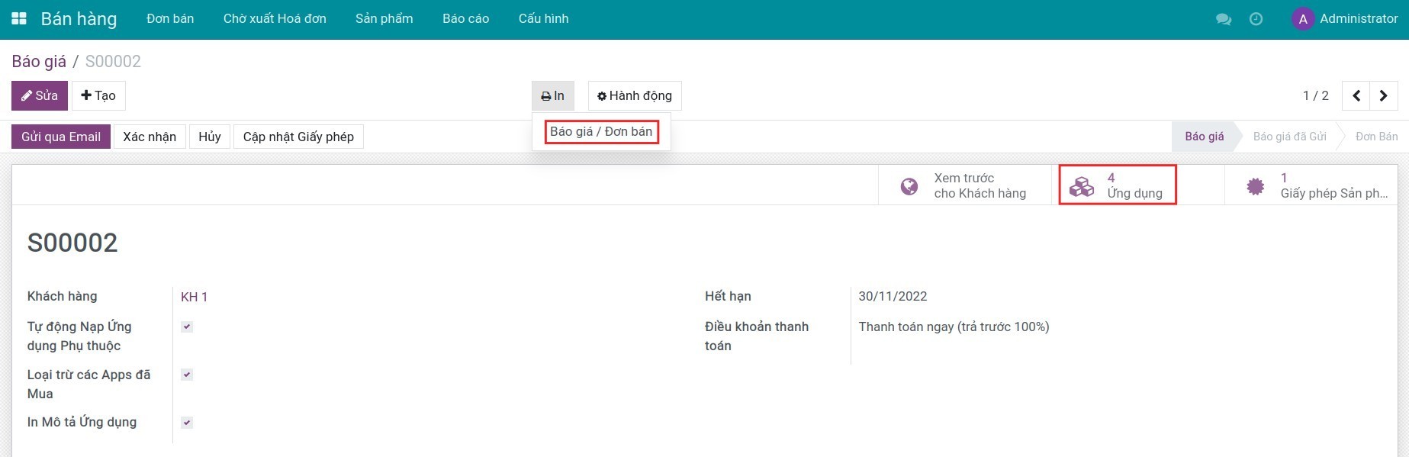Open the conversations chat icon
The image size is (1409, 457).
click(x=1224, y=19)
